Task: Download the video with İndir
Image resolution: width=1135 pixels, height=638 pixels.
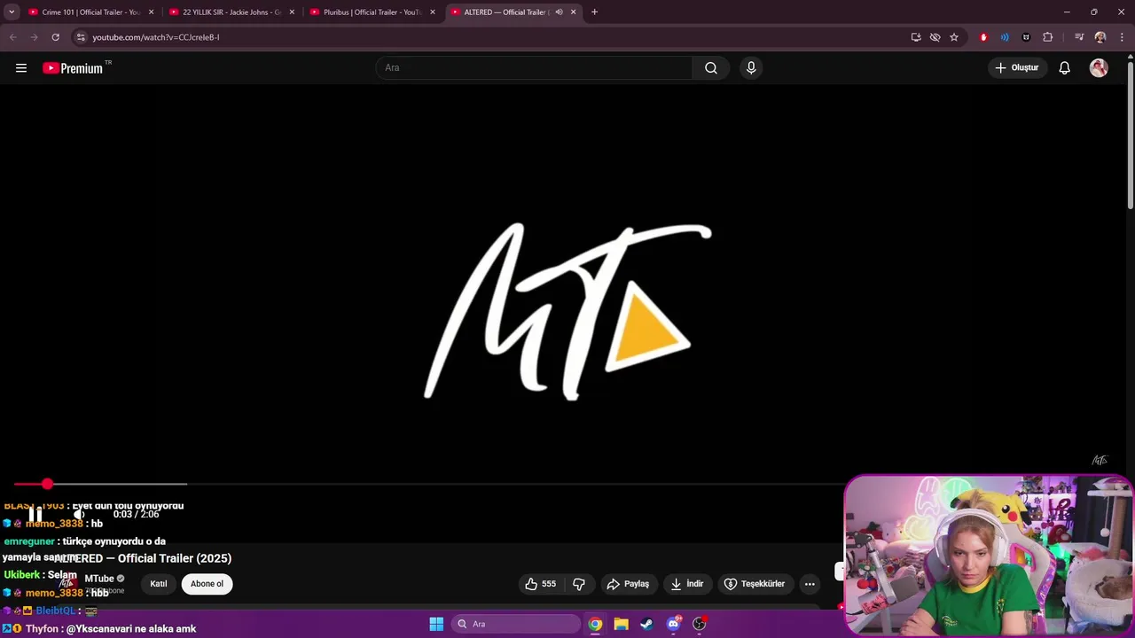Action: (x=687, y=584)
